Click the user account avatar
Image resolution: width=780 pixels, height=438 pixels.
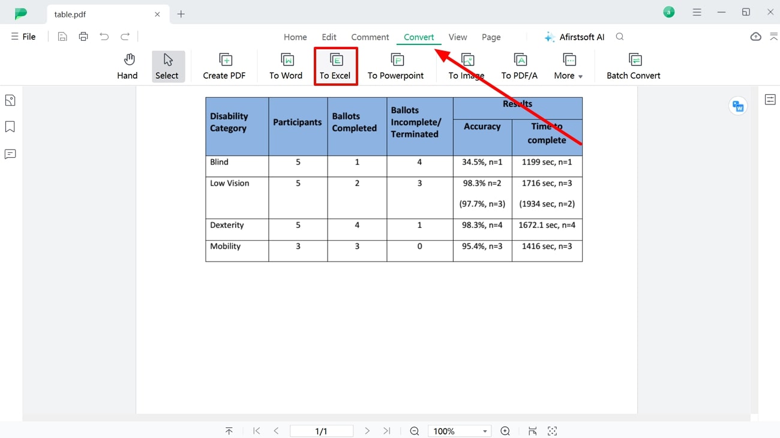point(669,12)
